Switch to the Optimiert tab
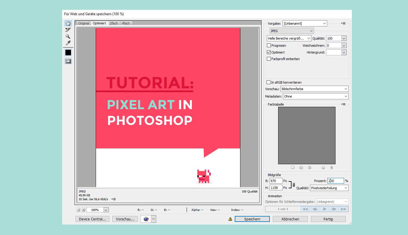Image resolution: width=408 pixels, height=235 pixels. [x=99, y=23]
